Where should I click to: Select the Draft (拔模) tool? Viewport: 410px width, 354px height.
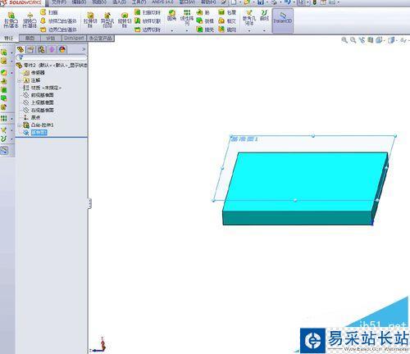(205, 20)
